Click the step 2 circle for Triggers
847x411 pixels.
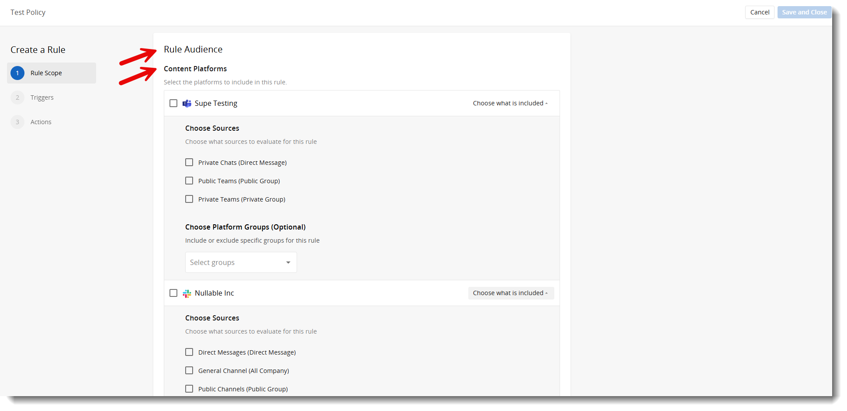(x=17, y=98)
